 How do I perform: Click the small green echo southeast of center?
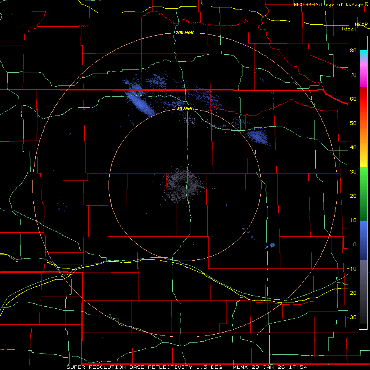point(273,245)
